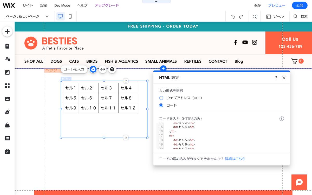Open the site design panel
Viewport: 312px width, 195px height.
point(8,59)
